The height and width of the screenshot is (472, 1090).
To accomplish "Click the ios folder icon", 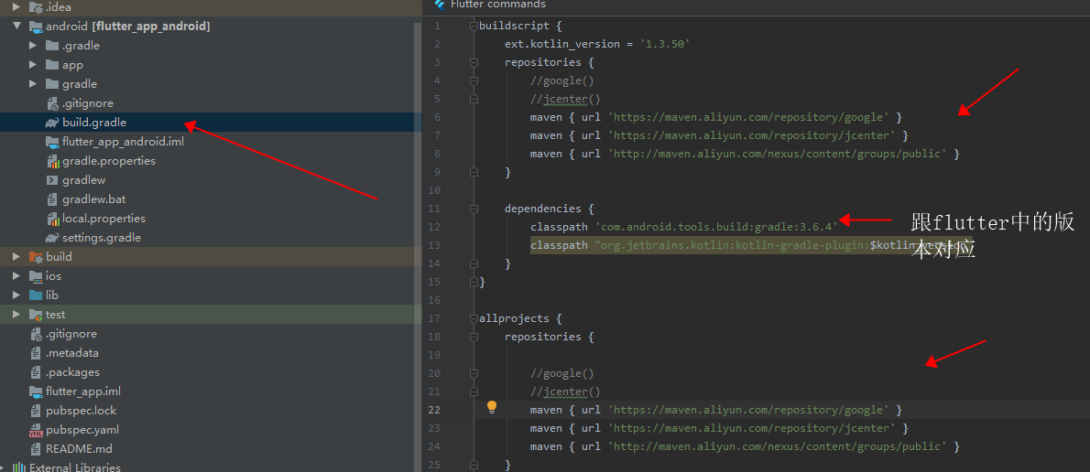I will pos(36,276).
